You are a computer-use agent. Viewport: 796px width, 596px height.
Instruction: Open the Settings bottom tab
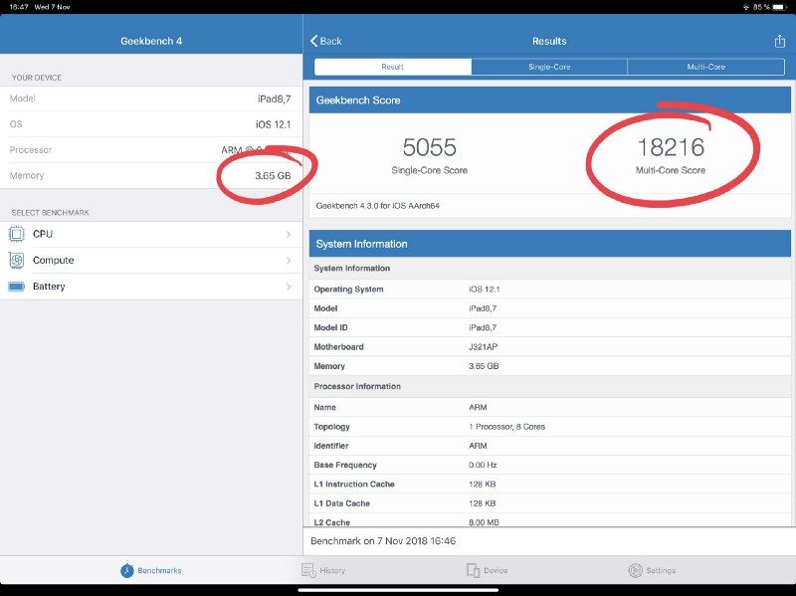click(652, 570)
